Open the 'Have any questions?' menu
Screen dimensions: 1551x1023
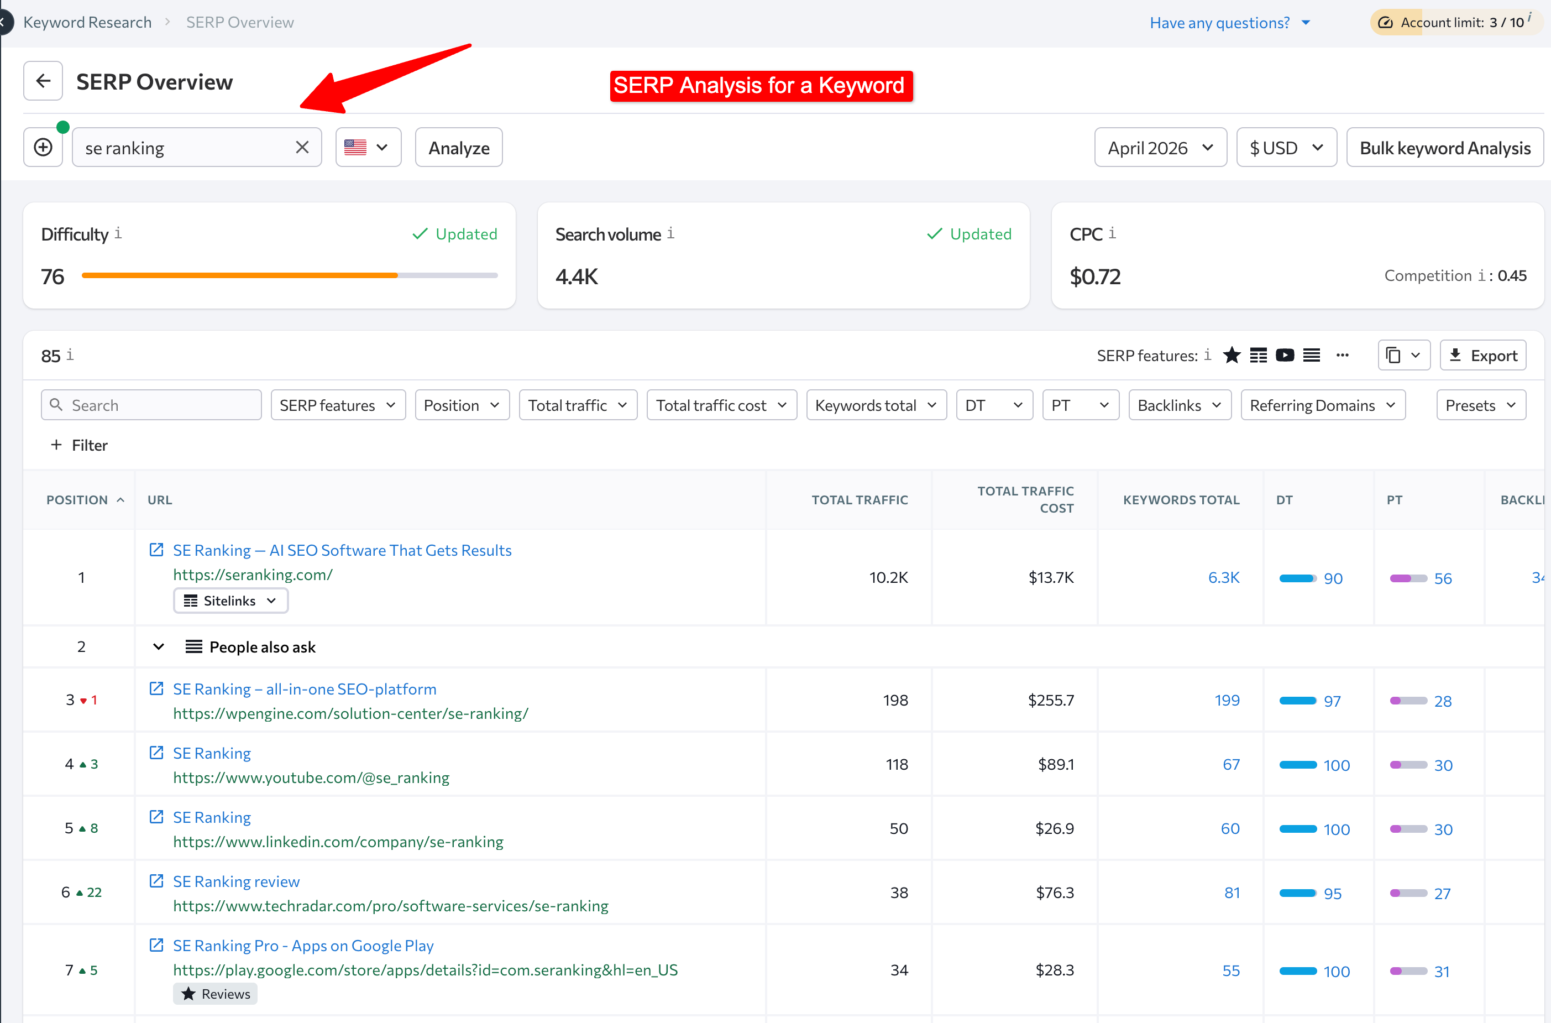pyautogui.click(x=1230, y=23)
